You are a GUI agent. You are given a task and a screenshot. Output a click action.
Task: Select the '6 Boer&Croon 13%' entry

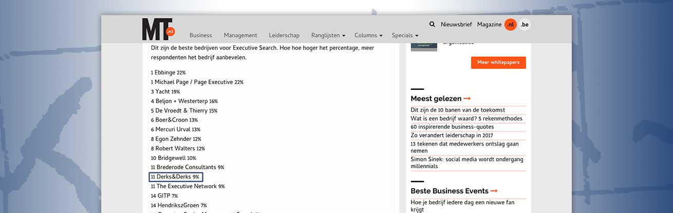174,120
